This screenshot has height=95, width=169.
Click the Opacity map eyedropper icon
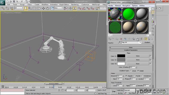tap(119, 42)
